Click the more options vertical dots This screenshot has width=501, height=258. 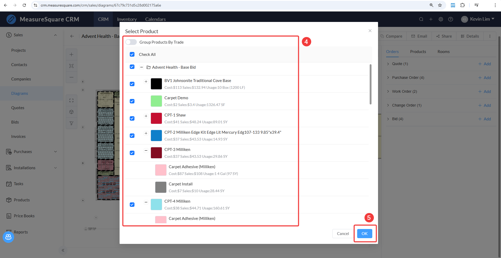tap(490, 36)
